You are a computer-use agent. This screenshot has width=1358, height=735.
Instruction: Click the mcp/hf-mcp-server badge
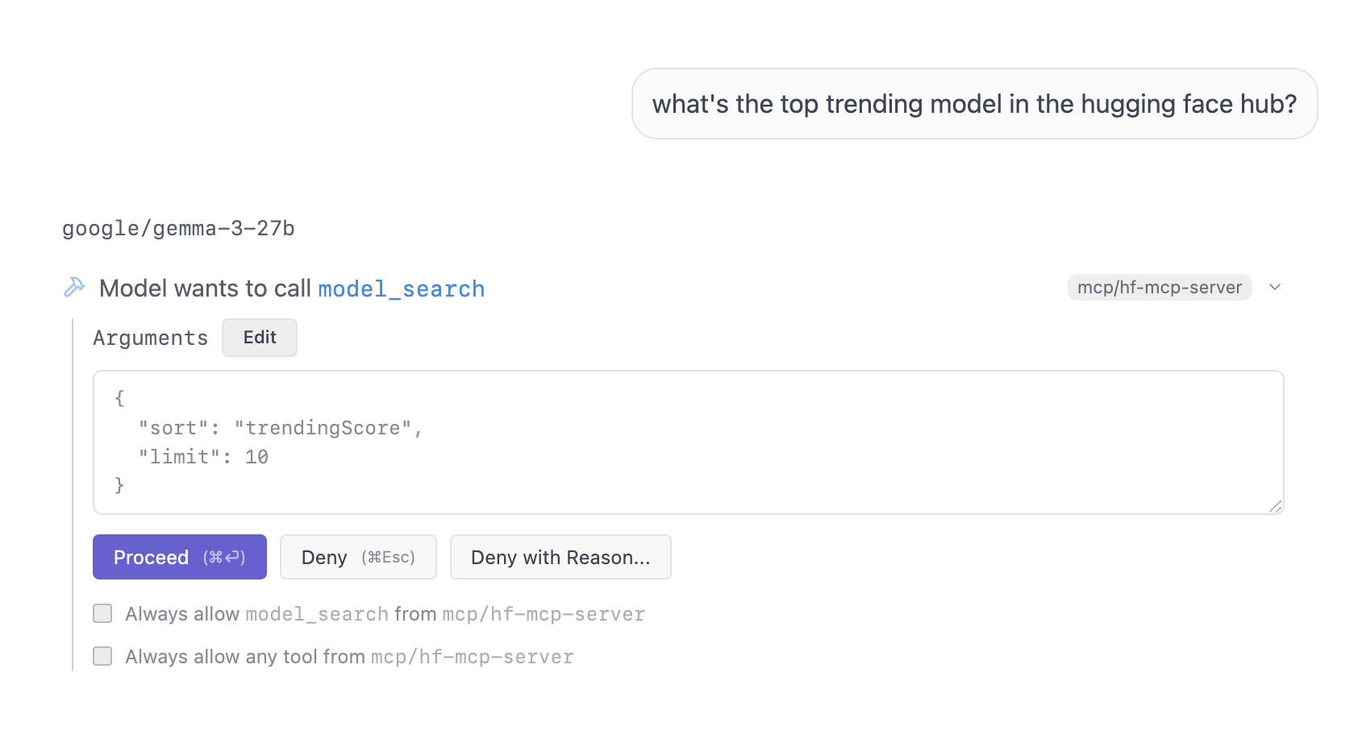1159,288
